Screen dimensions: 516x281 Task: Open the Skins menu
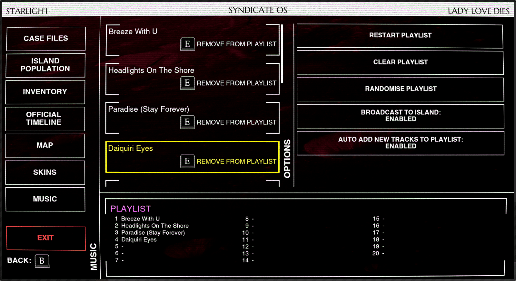click(45, 173)
